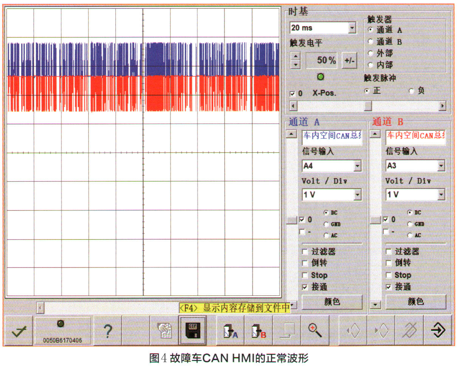Image resolution: width=457 pixels, height=371 pixels.
Task: Click the checkmark confirm icon in bottom toolbar
Action: [x=19, y=331]
